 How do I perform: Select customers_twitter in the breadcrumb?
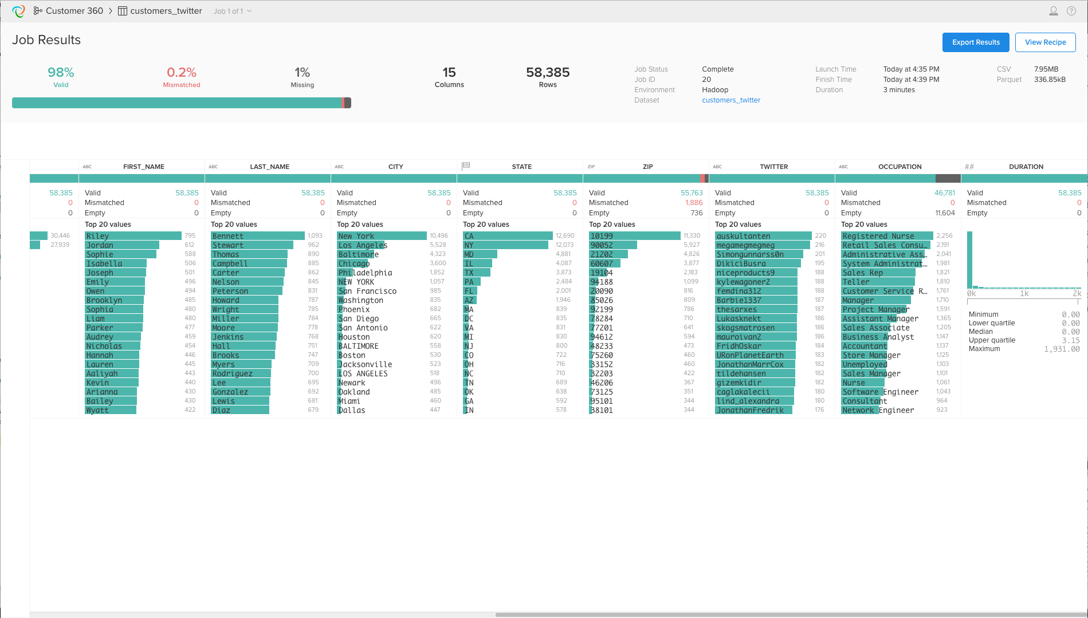[166, 10]
